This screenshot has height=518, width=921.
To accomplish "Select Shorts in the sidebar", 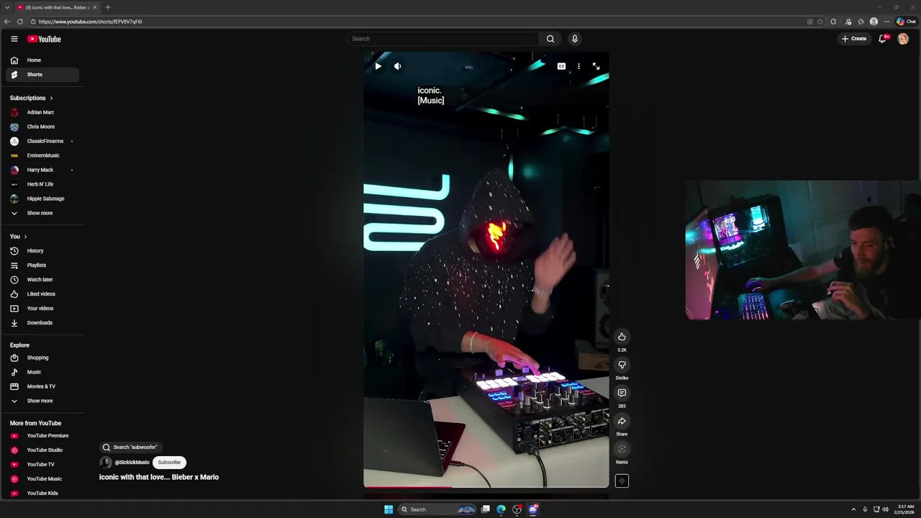I will pyautogui.click(x=42, y=75).
